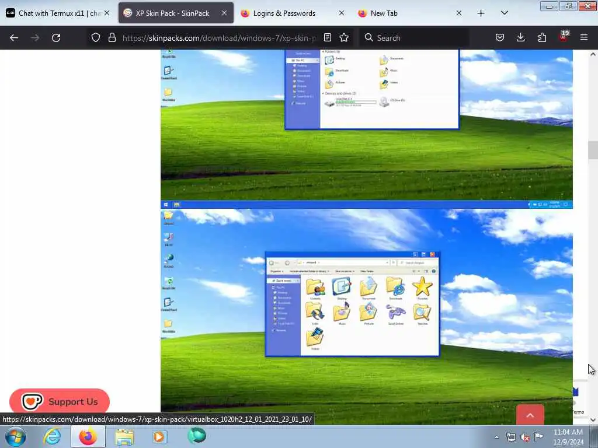
Task: Click the disabled forward navigation arrow
Action: (x=35, y=38)
